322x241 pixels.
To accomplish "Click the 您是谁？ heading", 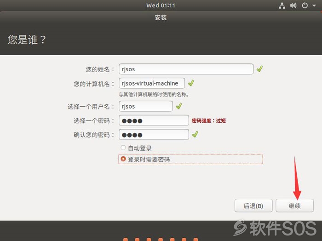I will click(x=27, y=40).
